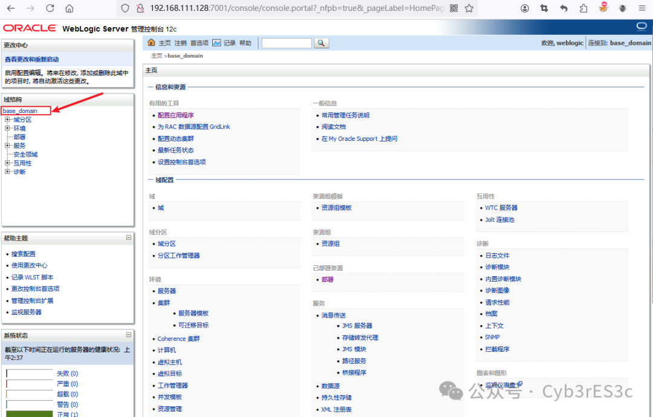The height and width of the screenshot is (417, 653).
Task: Expand the 环境 tree node
Action: point(7,128)
